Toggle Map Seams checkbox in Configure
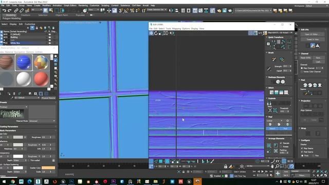Image resolution: width=329 pixels, height=185 pixels. [302, 149]
